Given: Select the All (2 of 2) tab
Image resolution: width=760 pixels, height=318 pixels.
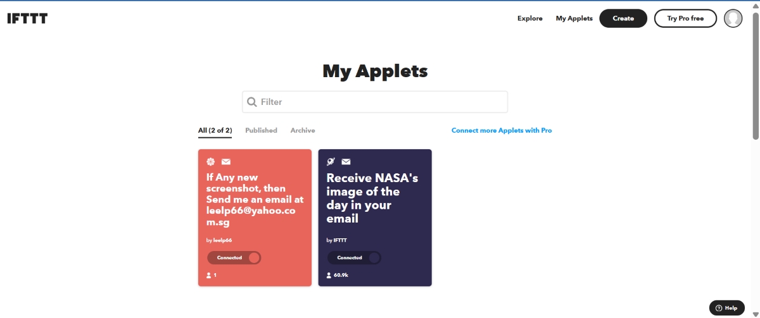Looking at the screenshot, I should click(215, 130).
